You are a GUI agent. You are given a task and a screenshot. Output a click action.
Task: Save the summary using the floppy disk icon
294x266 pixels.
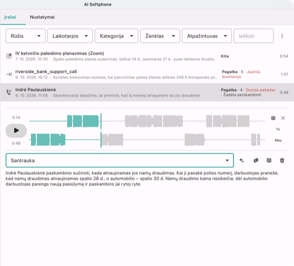[269, 160]
